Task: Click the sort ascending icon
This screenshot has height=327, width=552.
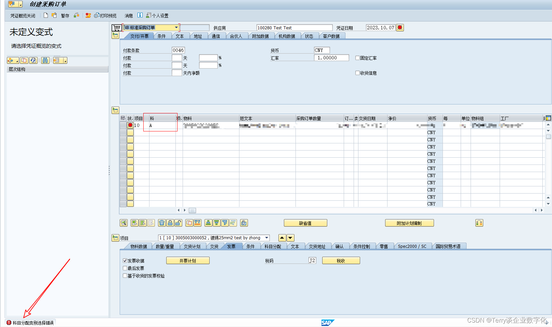Action: 208,223
